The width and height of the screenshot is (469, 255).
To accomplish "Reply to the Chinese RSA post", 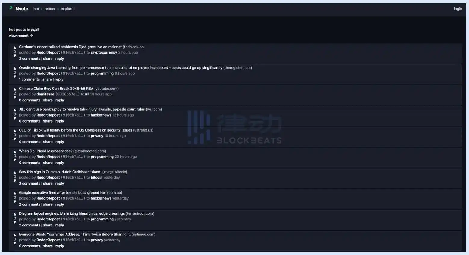I will click(60, 100).
